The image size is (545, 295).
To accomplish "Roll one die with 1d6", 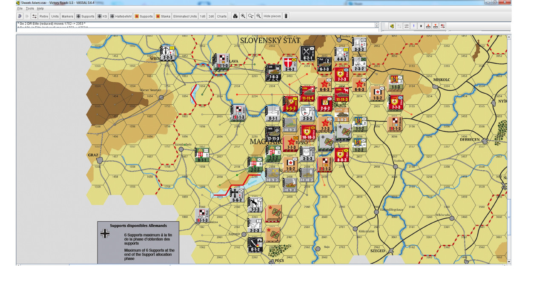I will coord(203,16).
